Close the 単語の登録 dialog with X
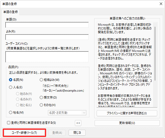The image size is (165, 138). (x=161, y=4)
